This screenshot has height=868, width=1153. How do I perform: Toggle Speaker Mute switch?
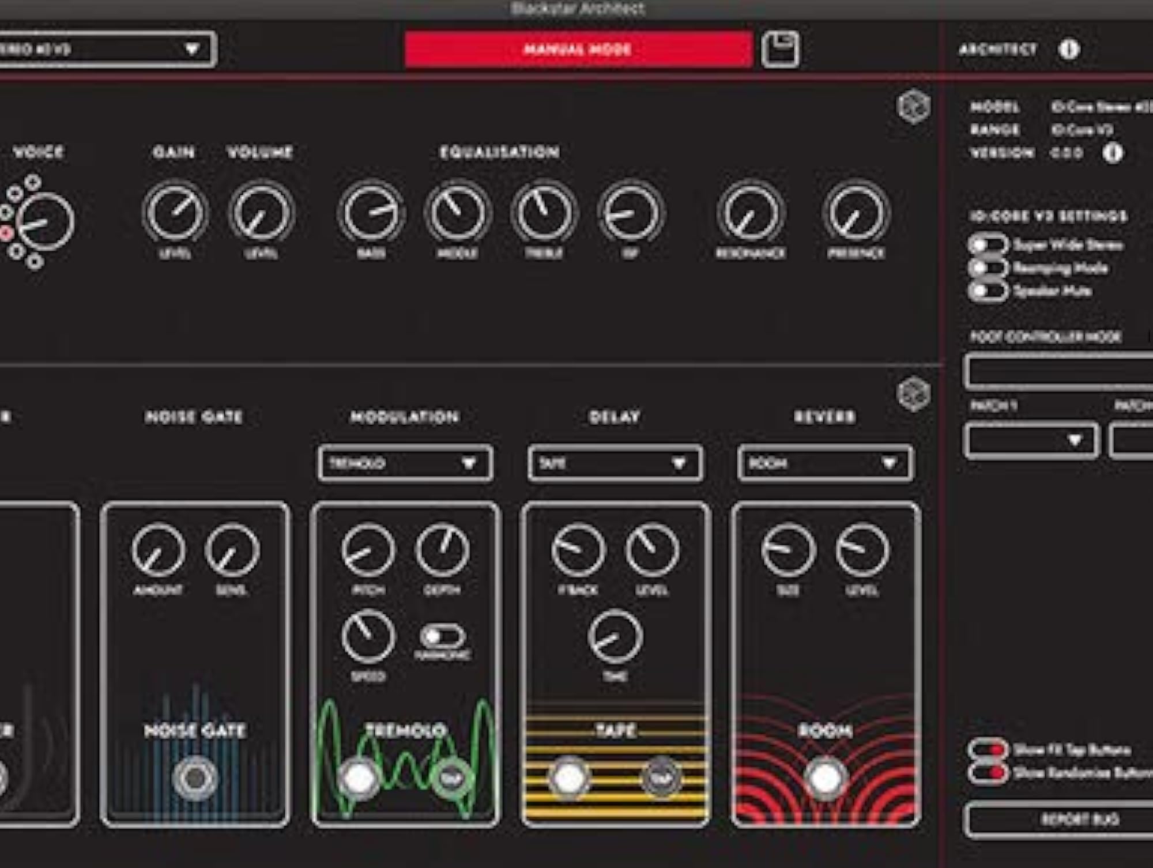click(988, 291)
